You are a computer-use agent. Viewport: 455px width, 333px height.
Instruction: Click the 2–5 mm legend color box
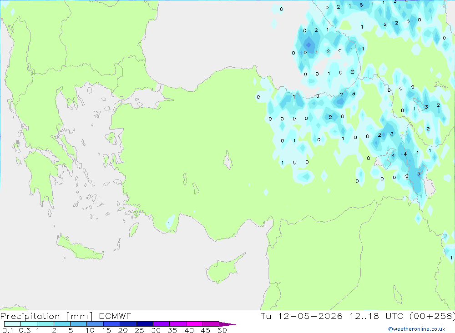[62, 324]
